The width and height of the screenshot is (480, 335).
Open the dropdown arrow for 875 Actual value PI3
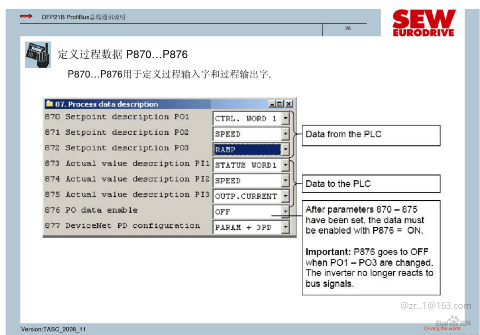(x=285, y=196)
